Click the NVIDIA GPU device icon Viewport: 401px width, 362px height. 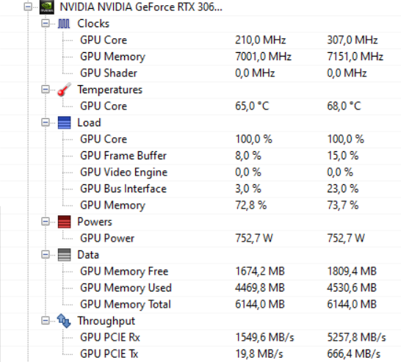pyautogui.click(x=46, y=7)
